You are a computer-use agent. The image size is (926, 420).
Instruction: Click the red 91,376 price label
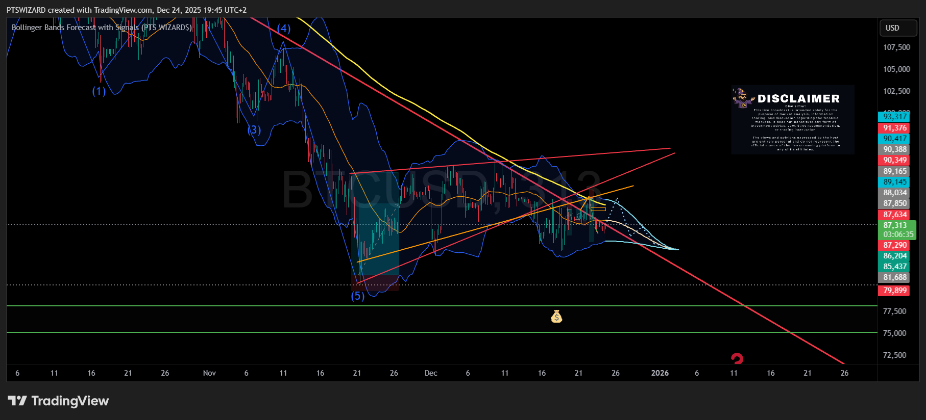pos(895,128)
